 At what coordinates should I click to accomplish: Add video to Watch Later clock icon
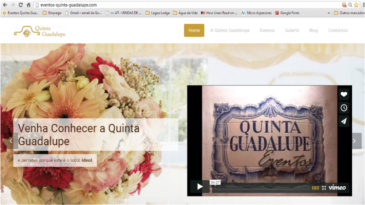coord(344,108)
